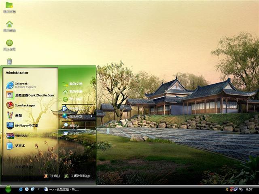Click the 注销(L) log off button

52,176
